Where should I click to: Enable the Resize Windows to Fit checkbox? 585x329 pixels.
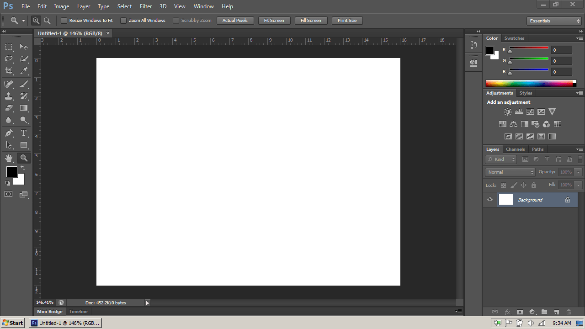(x=64, y=20)
